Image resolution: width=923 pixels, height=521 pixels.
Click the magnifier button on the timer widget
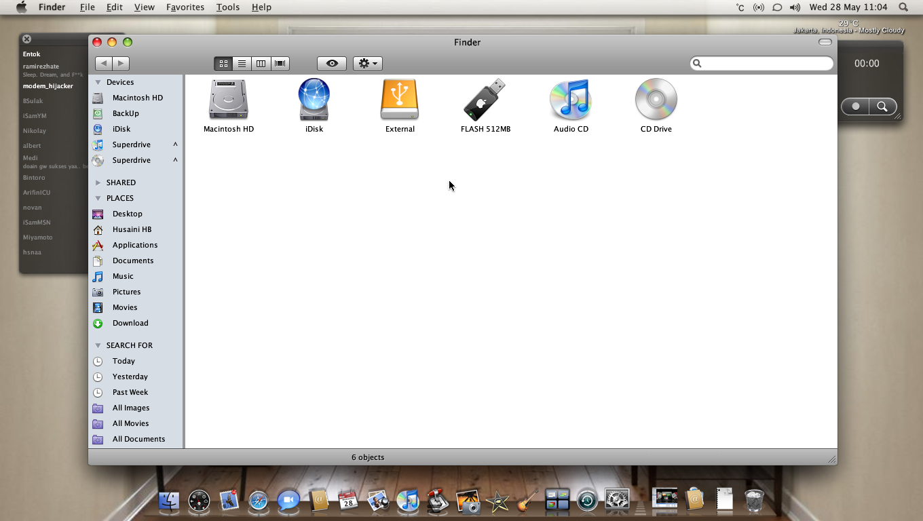click(882, 107)
